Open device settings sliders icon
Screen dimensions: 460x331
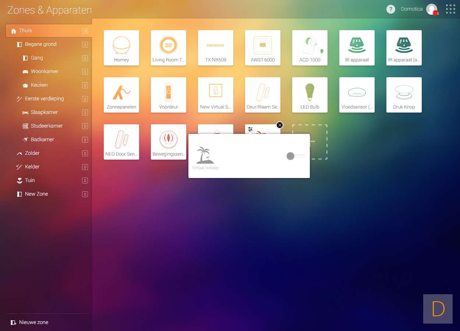(x=250, y=129)
